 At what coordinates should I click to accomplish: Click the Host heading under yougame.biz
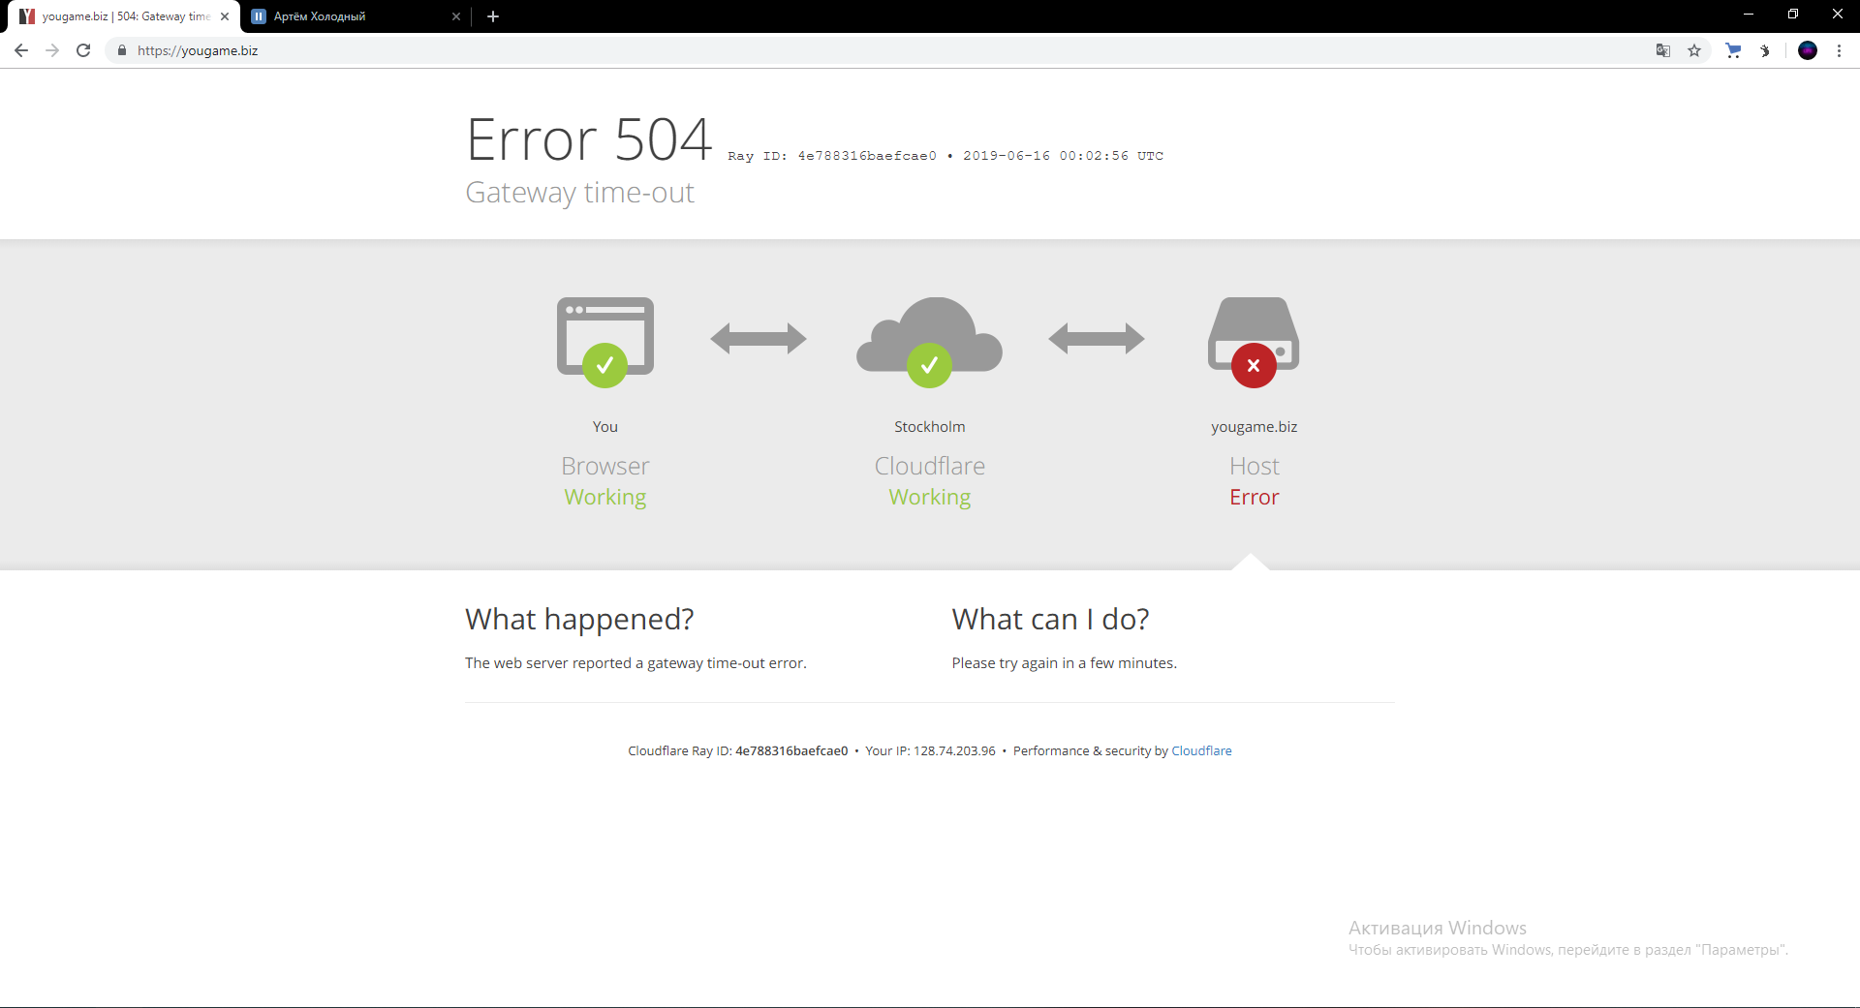pos(1254,466)
